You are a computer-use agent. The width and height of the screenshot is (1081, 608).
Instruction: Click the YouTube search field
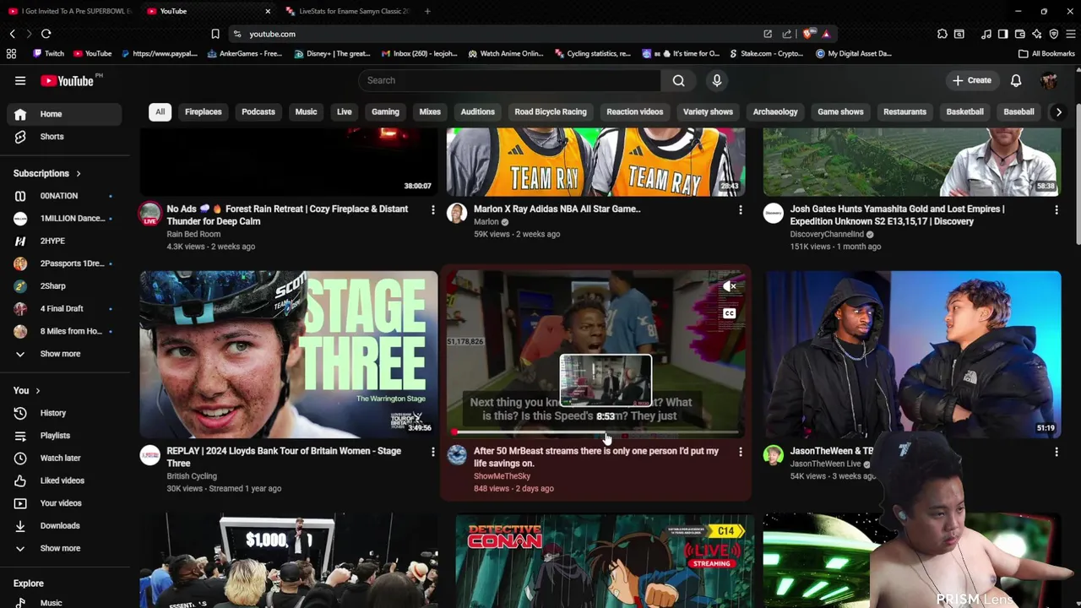[x=509, y=80]
